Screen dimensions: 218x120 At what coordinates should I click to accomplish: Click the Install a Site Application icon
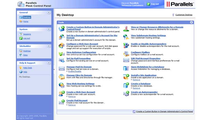point(126,77)
